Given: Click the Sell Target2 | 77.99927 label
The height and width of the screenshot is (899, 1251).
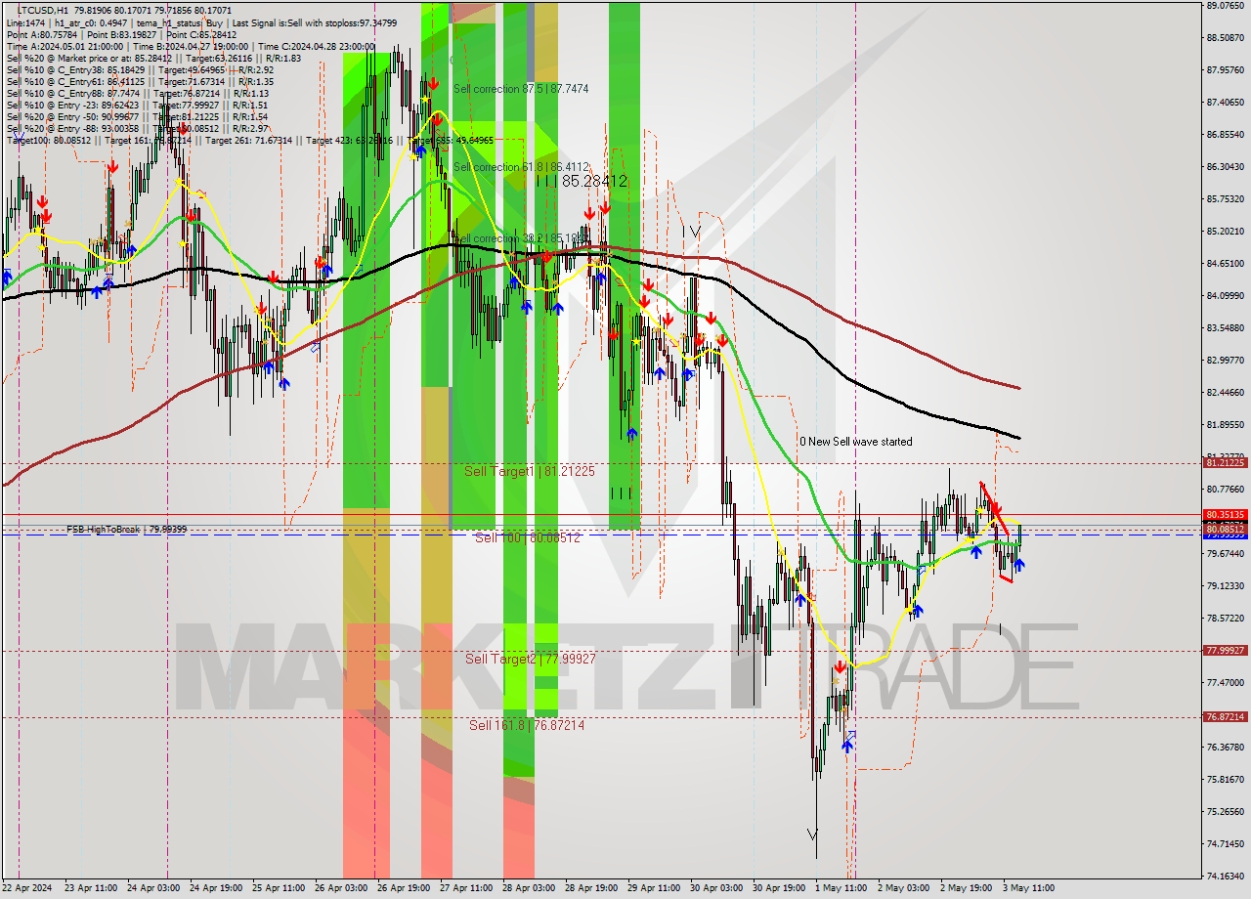Looking at the screenshot, I should coord(529,659).
